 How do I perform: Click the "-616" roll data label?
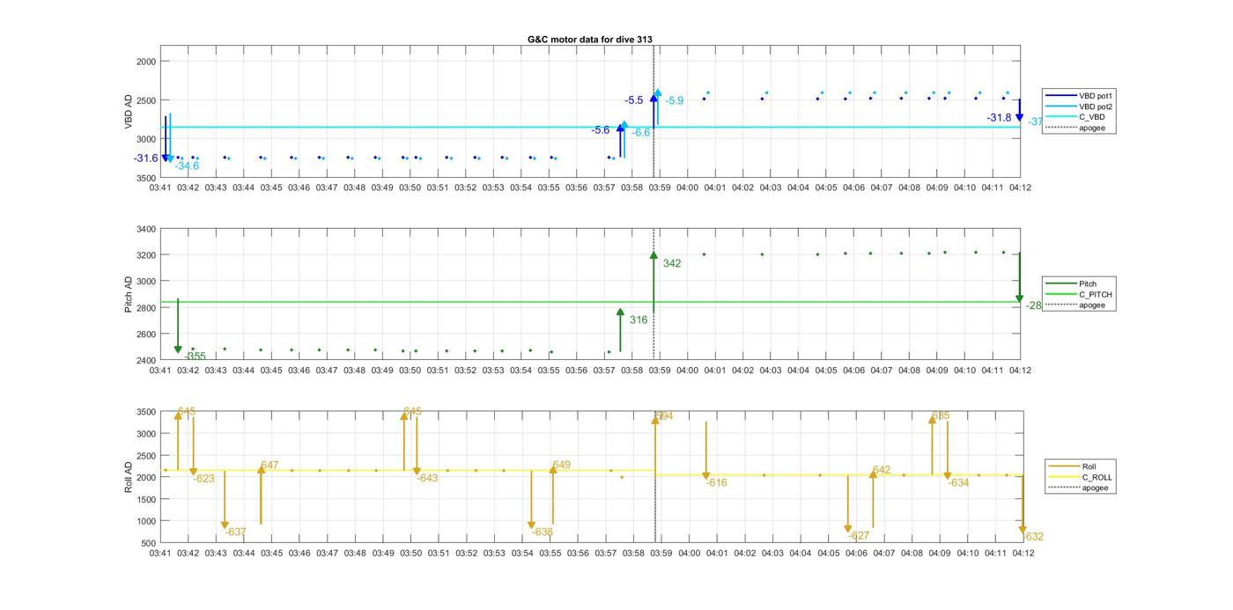coord(716,483)
